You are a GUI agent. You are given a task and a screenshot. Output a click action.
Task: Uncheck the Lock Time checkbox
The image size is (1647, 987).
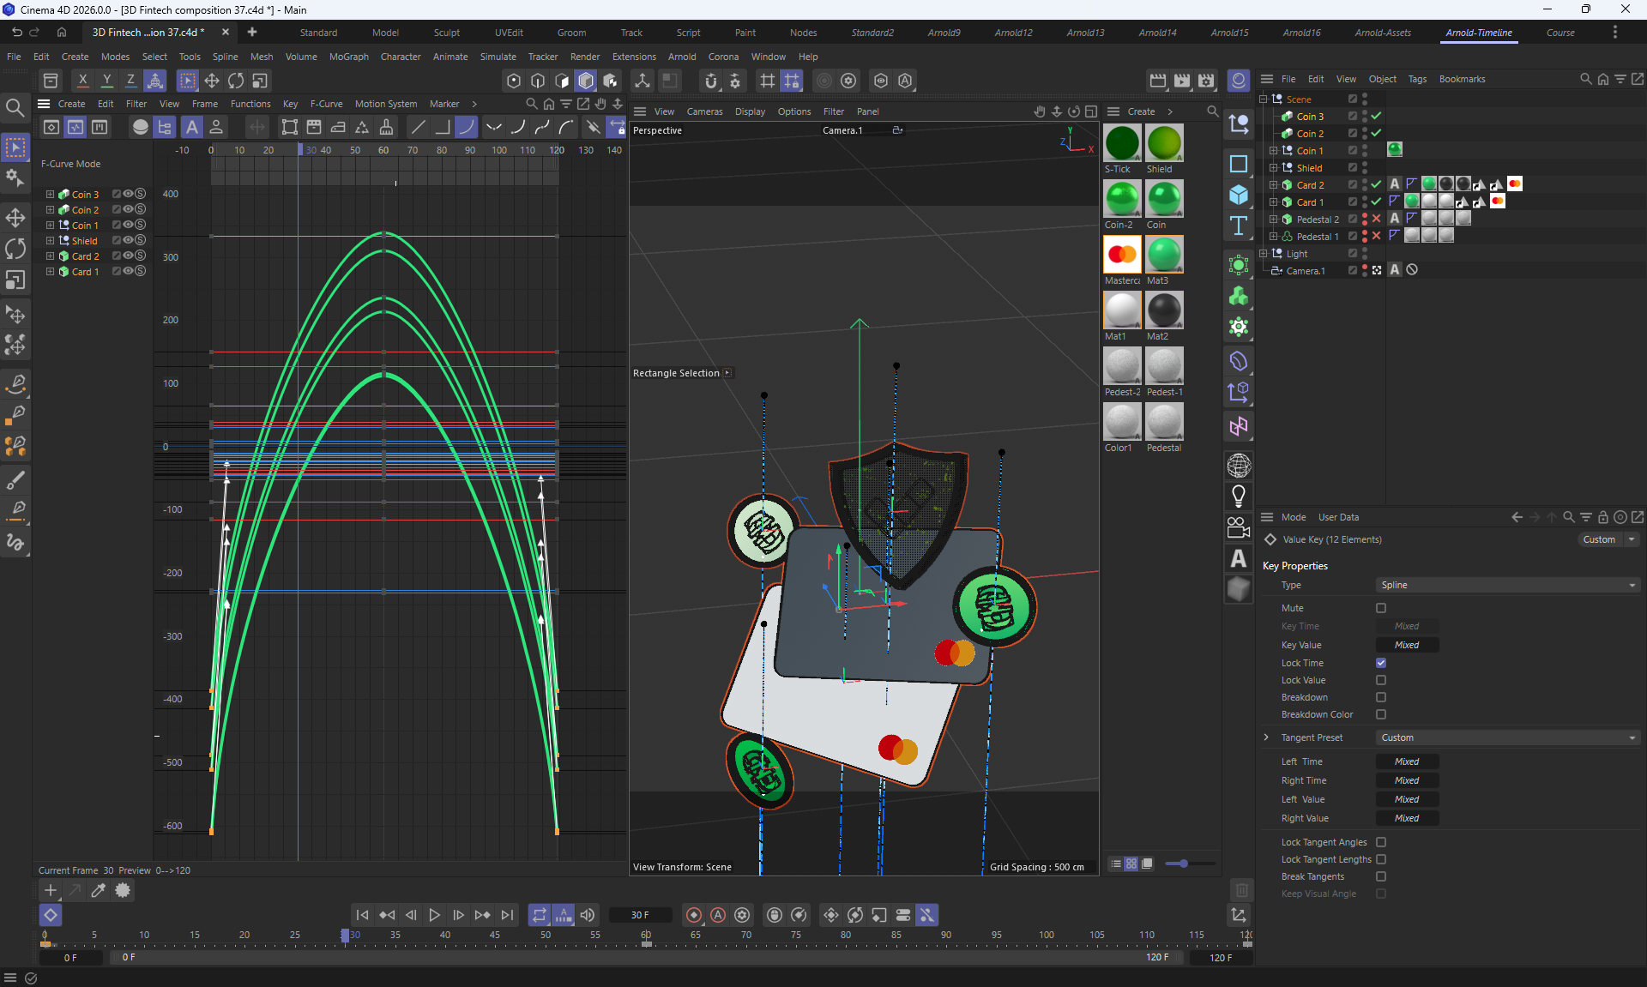tap(1381, 663)
